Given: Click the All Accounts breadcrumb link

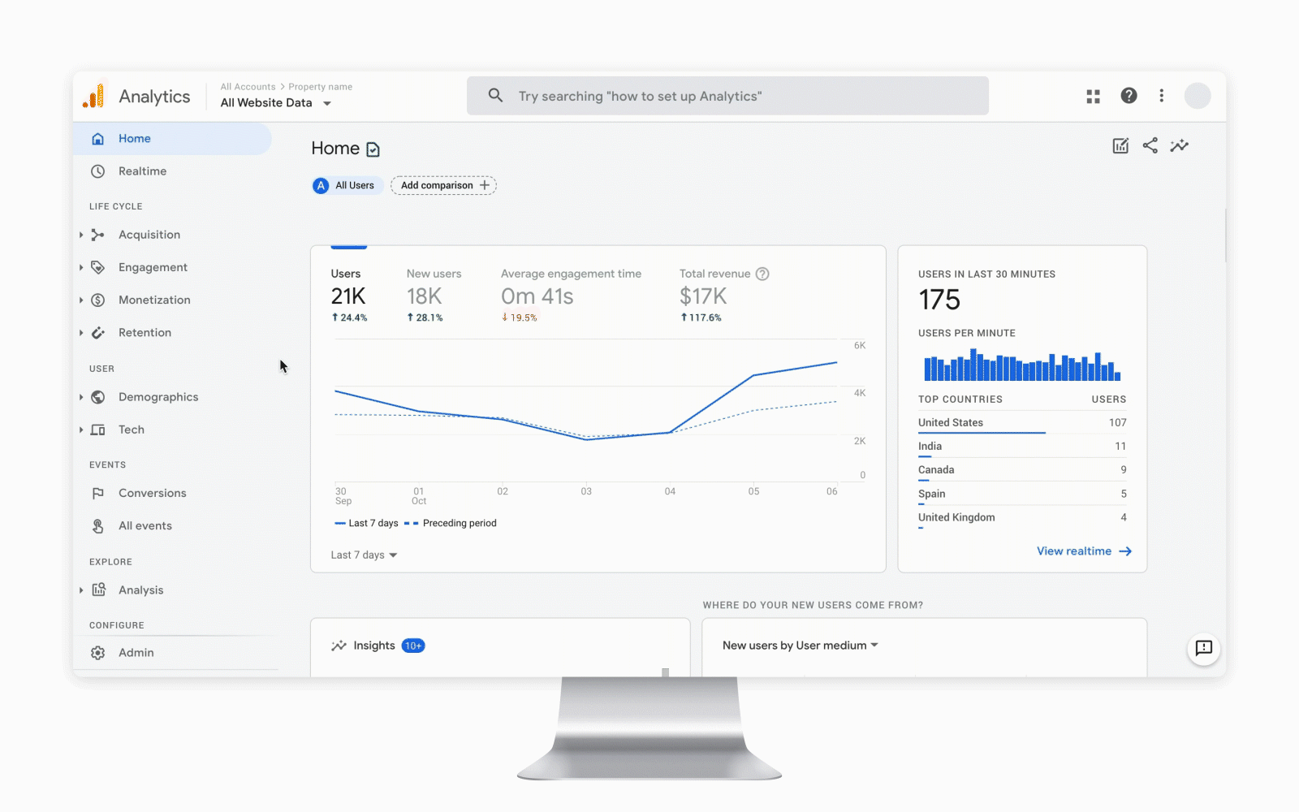Looking at the screenshot, I should [248, 87].
